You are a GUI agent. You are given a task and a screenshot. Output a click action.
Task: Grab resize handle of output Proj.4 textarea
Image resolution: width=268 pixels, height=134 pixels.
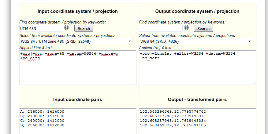(254, 83)
